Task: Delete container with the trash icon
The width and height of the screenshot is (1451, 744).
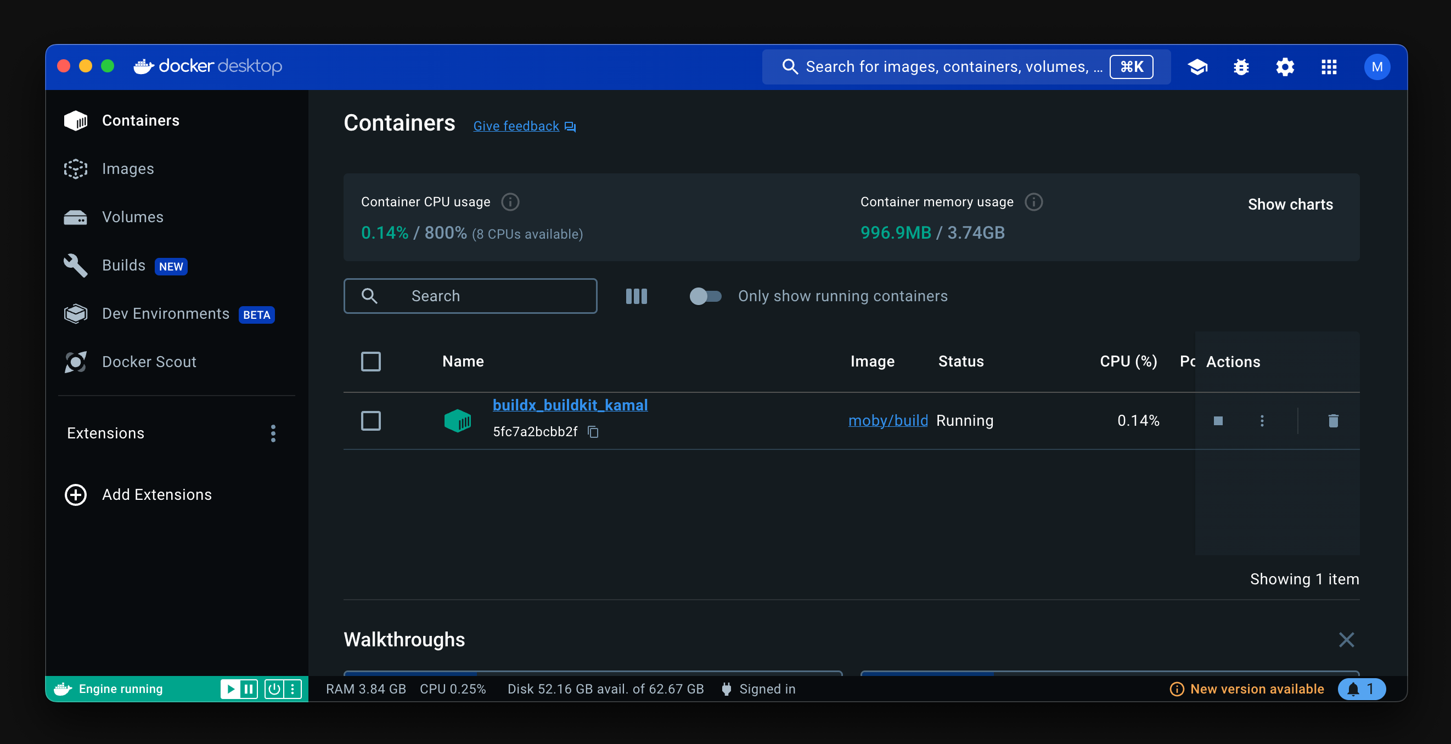Action: [x=1332, y=421]
